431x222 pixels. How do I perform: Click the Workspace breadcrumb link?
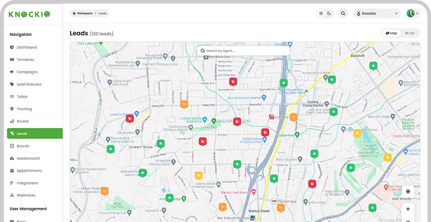[x=84, y=14]
